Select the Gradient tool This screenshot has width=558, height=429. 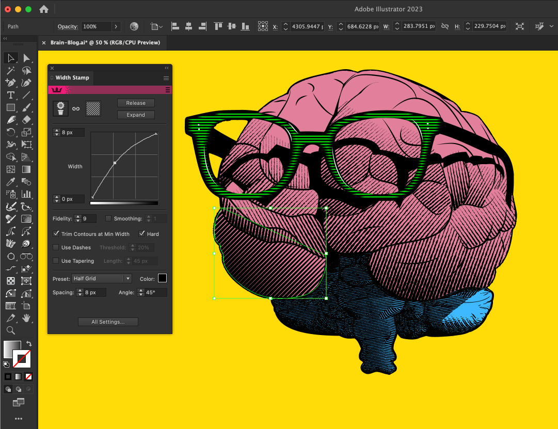[26, 169]
